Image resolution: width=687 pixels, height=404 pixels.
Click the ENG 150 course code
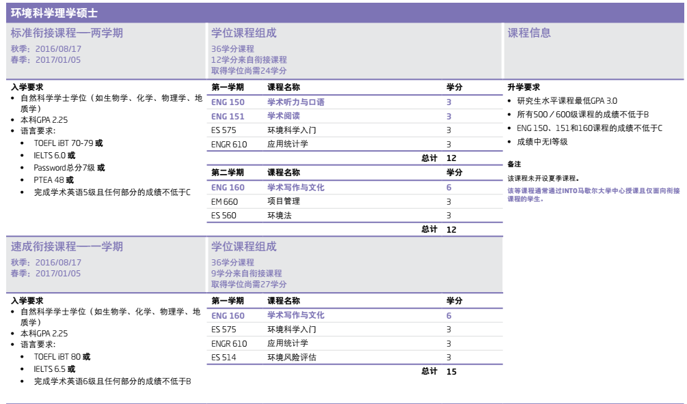228,102
